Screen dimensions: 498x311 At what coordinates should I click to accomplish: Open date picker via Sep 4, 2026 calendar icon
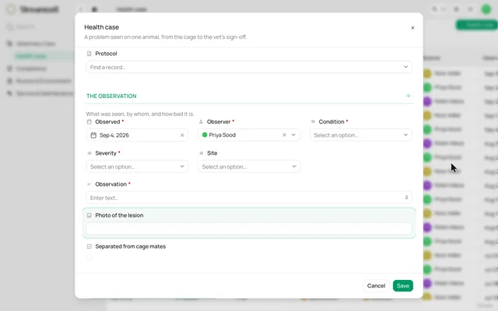93,135
